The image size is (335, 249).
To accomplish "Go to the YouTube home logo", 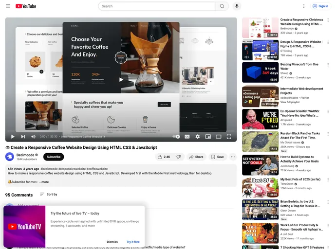I will (26, 6).
